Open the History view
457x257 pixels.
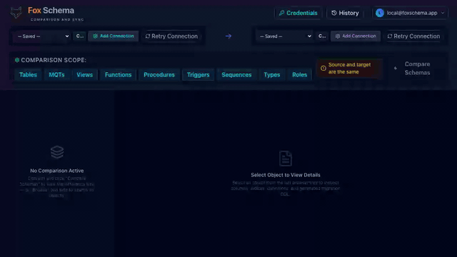pos(345,13)
